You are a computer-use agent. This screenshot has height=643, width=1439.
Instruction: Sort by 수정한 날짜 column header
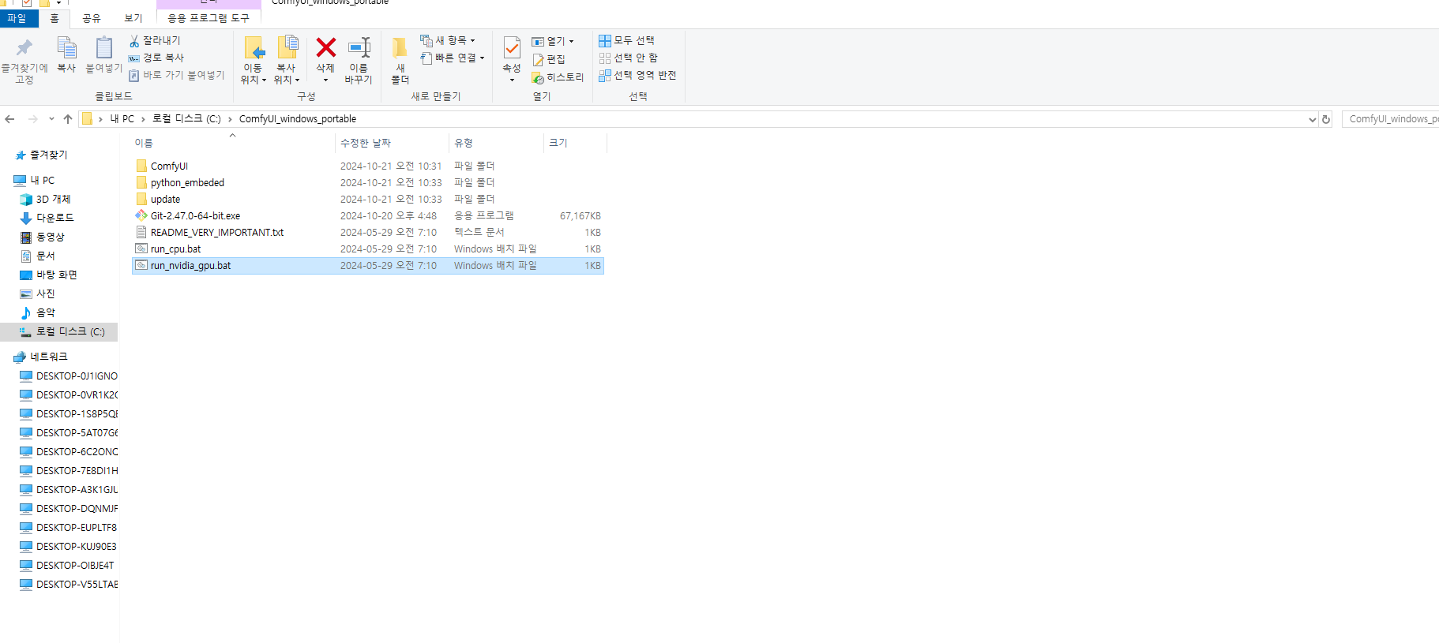(366, 143)
